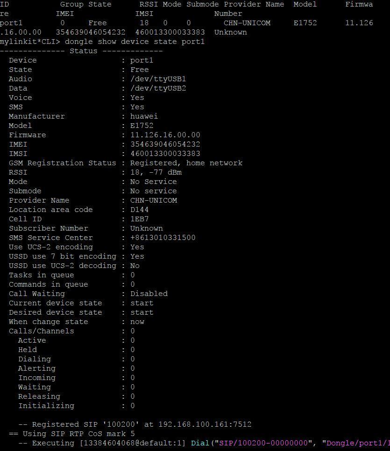This screenshot has height=451, width=390.
Task: Click the '---- Status ----' header line
Action: click(81, 51)
